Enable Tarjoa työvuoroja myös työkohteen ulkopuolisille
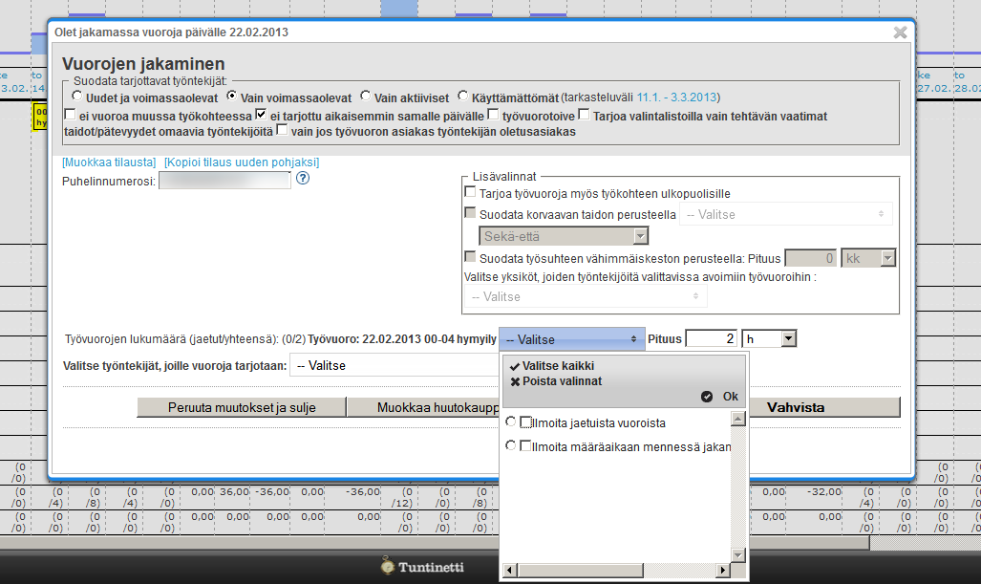This screenshot has height=584, width=981. pyautogui.click(x=470, y=194)
